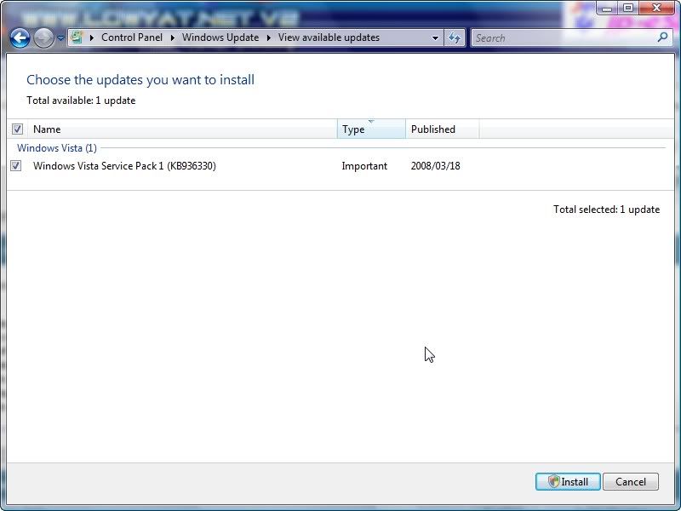This screenshot has width=681, height=511.
Task: Click the Cancel button
Action: point(630,481)
